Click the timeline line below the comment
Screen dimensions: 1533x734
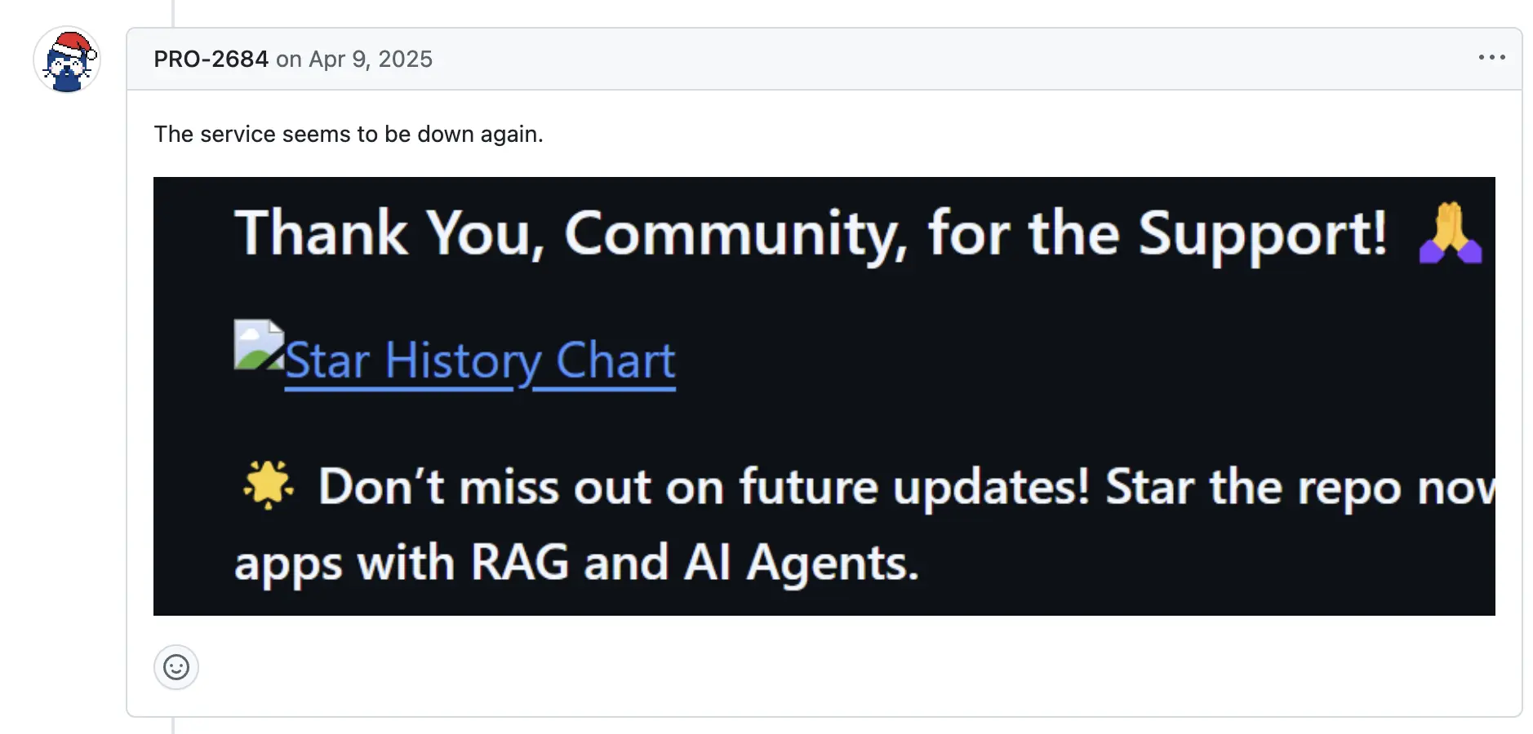point(173,725)
